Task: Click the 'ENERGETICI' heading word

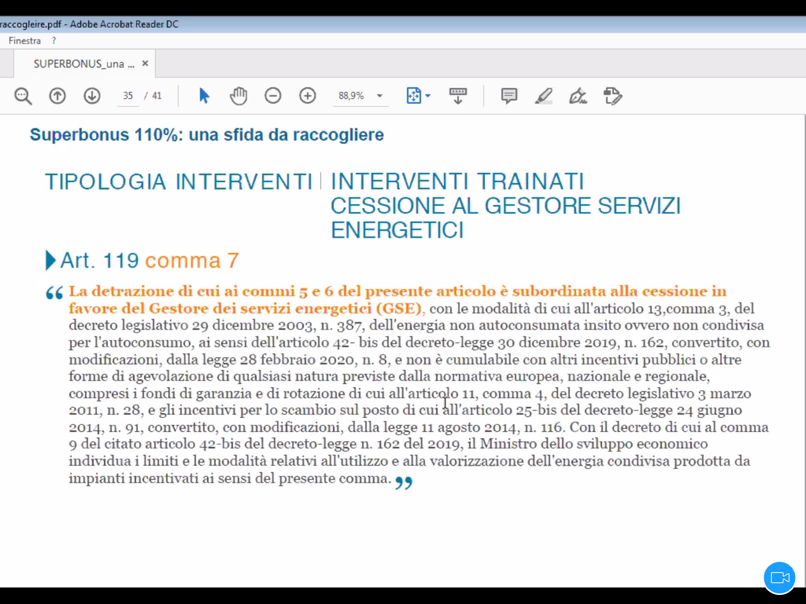Action: coord(397,230)
